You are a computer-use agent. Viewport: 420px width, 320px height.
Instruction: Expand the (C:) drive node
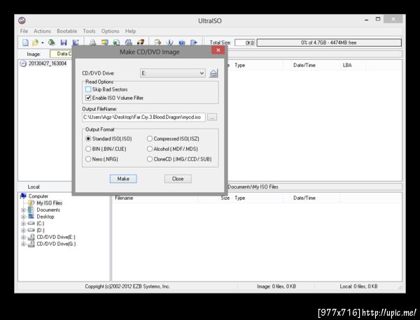pyautogui.click(x=23, y=224)
